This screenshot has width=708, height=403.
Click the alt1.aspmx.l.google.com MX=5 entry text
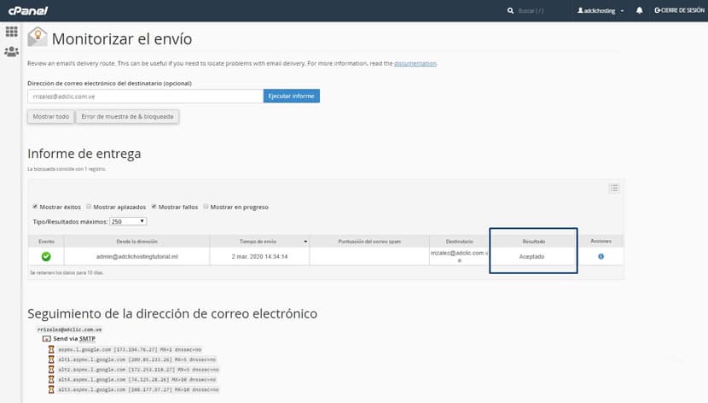(137, 359)
